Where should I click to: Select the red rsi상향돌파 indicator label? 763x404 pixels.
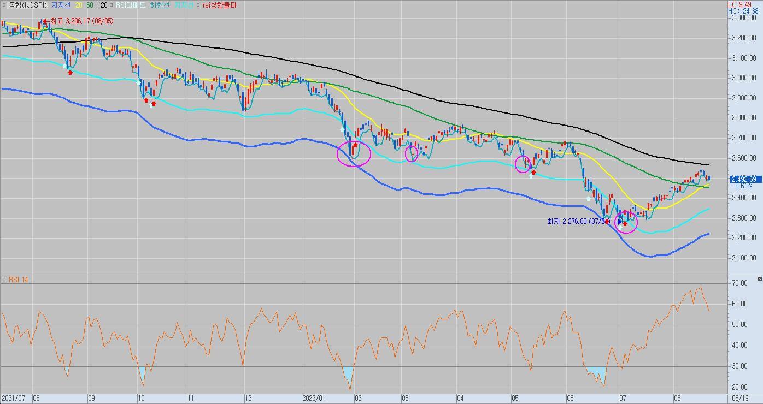point(220,5)
